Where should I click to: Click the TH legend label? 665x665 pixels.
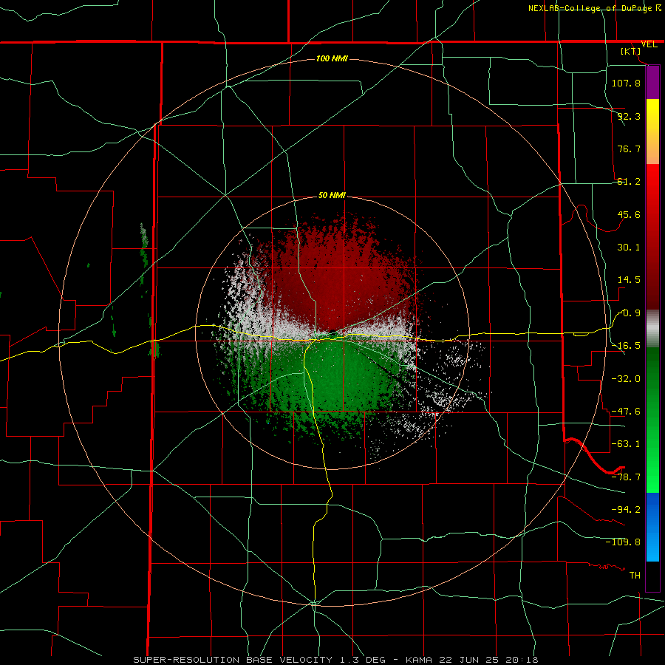(x=635, y=575)
